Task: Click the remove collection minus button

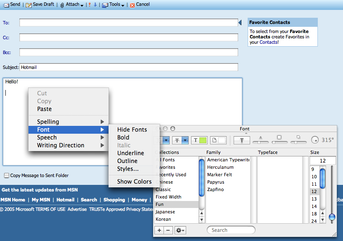Action: 168,230
